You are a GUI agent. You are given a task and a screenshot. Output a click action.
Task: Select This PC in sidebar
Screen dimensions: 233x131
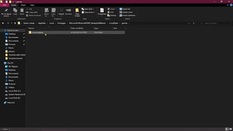tap(10, 63)
